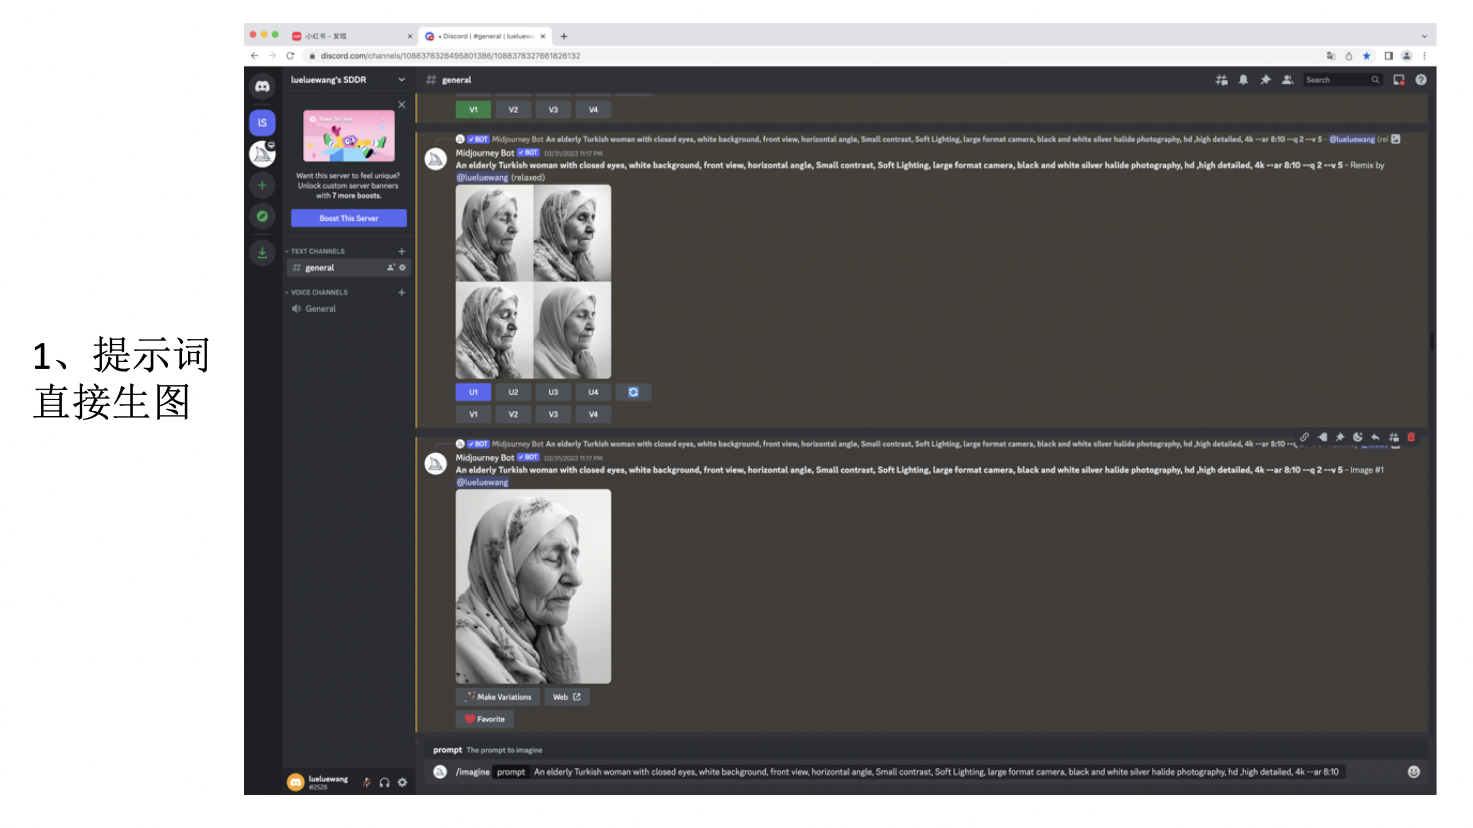Create a voice channel with plus icon

[x=402, y=293]
